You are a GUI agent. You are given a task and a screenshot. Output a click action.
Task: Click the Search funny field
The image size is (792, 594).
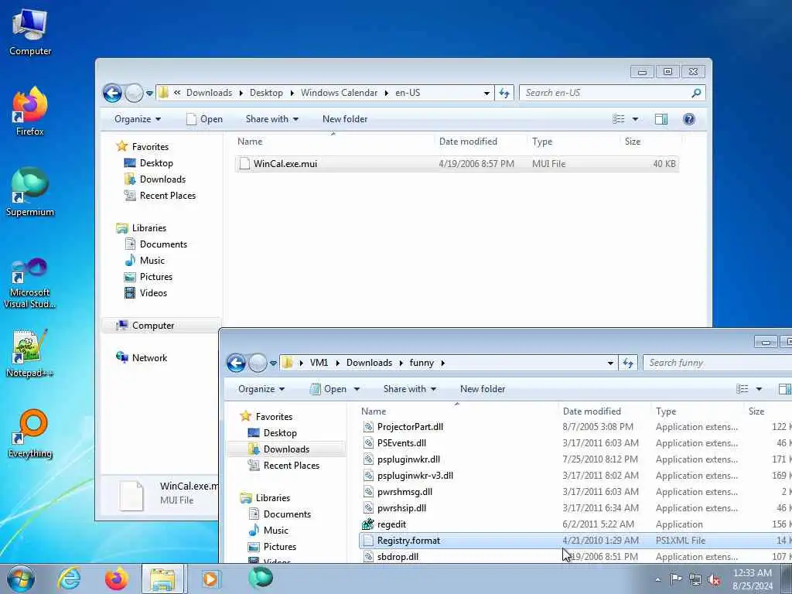click(717, 364)
